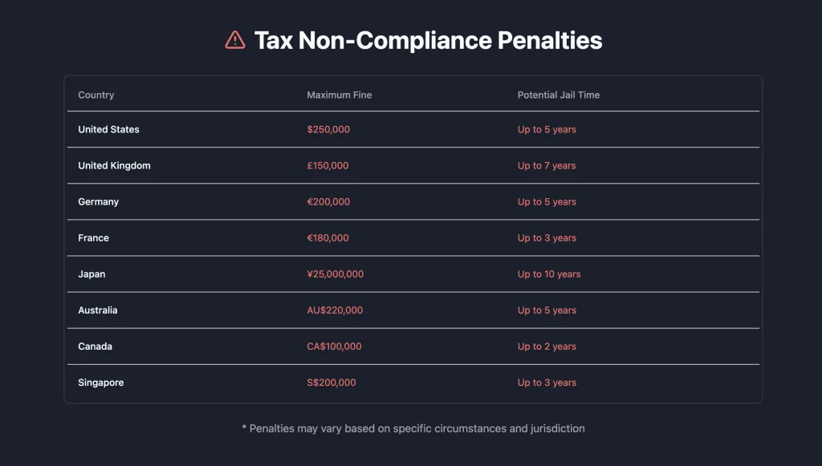Select the Potential Jail Time column header
Screen dimensions: 822x466
pyautogui.click(x=559, y=95)
